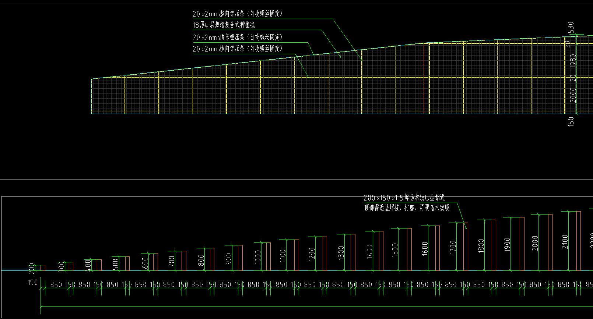Screen dimensions: 593x319
Task: Click the 1200 height dimension label
Action: coord(312,254)
